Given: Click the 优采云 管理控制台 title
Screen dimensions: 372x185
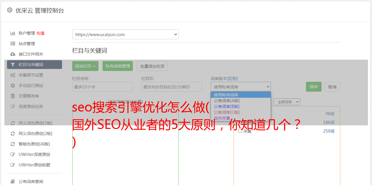Looking at the screenshot, I should pos(40,10).
